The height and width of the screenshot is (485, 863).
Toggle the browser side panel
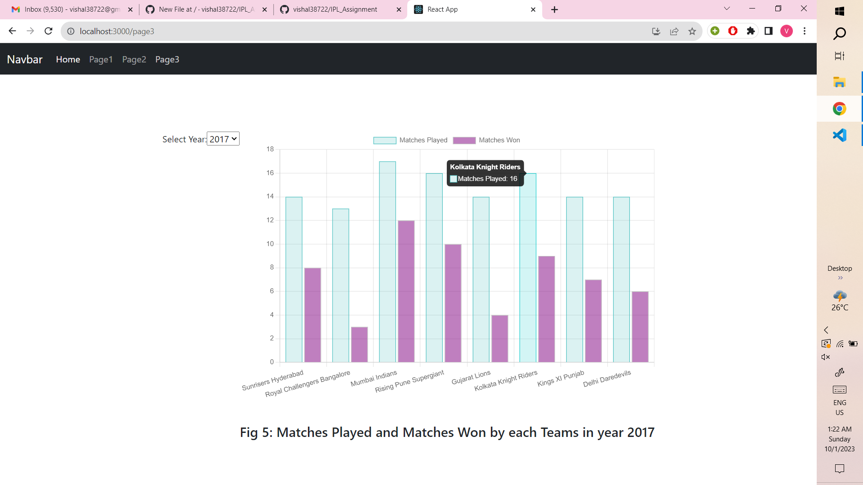pyautogui.click(x=769, y=31)
